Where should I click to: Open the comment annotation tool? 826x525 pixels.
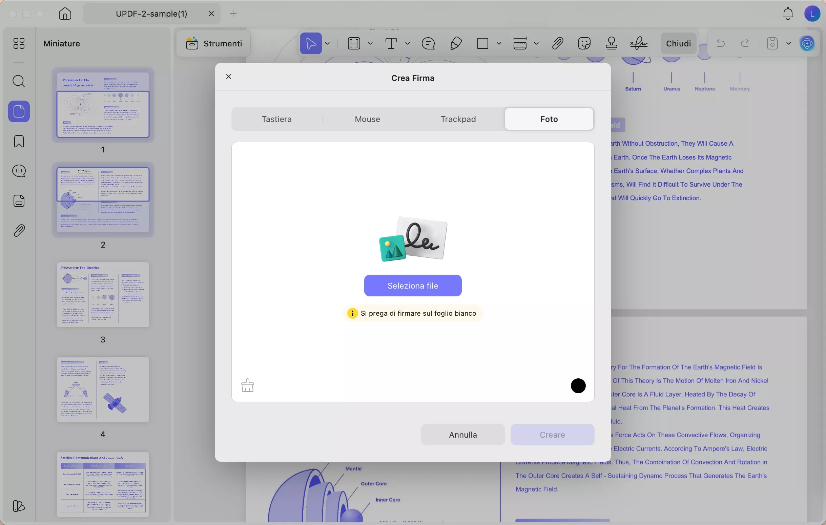coord(428,43)
